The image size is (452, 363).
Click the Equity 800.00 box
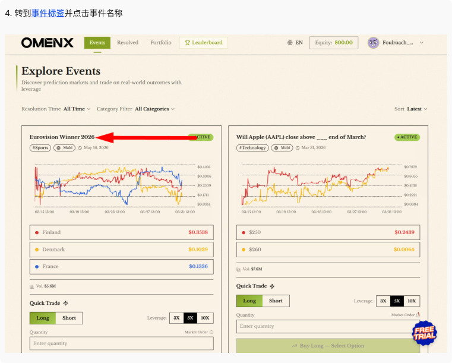(334, 43)
